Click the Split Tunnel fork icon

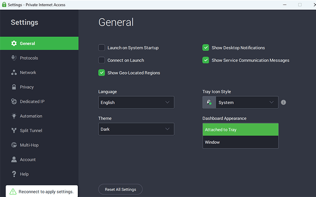pyautogui.click(x=14, y=130)
